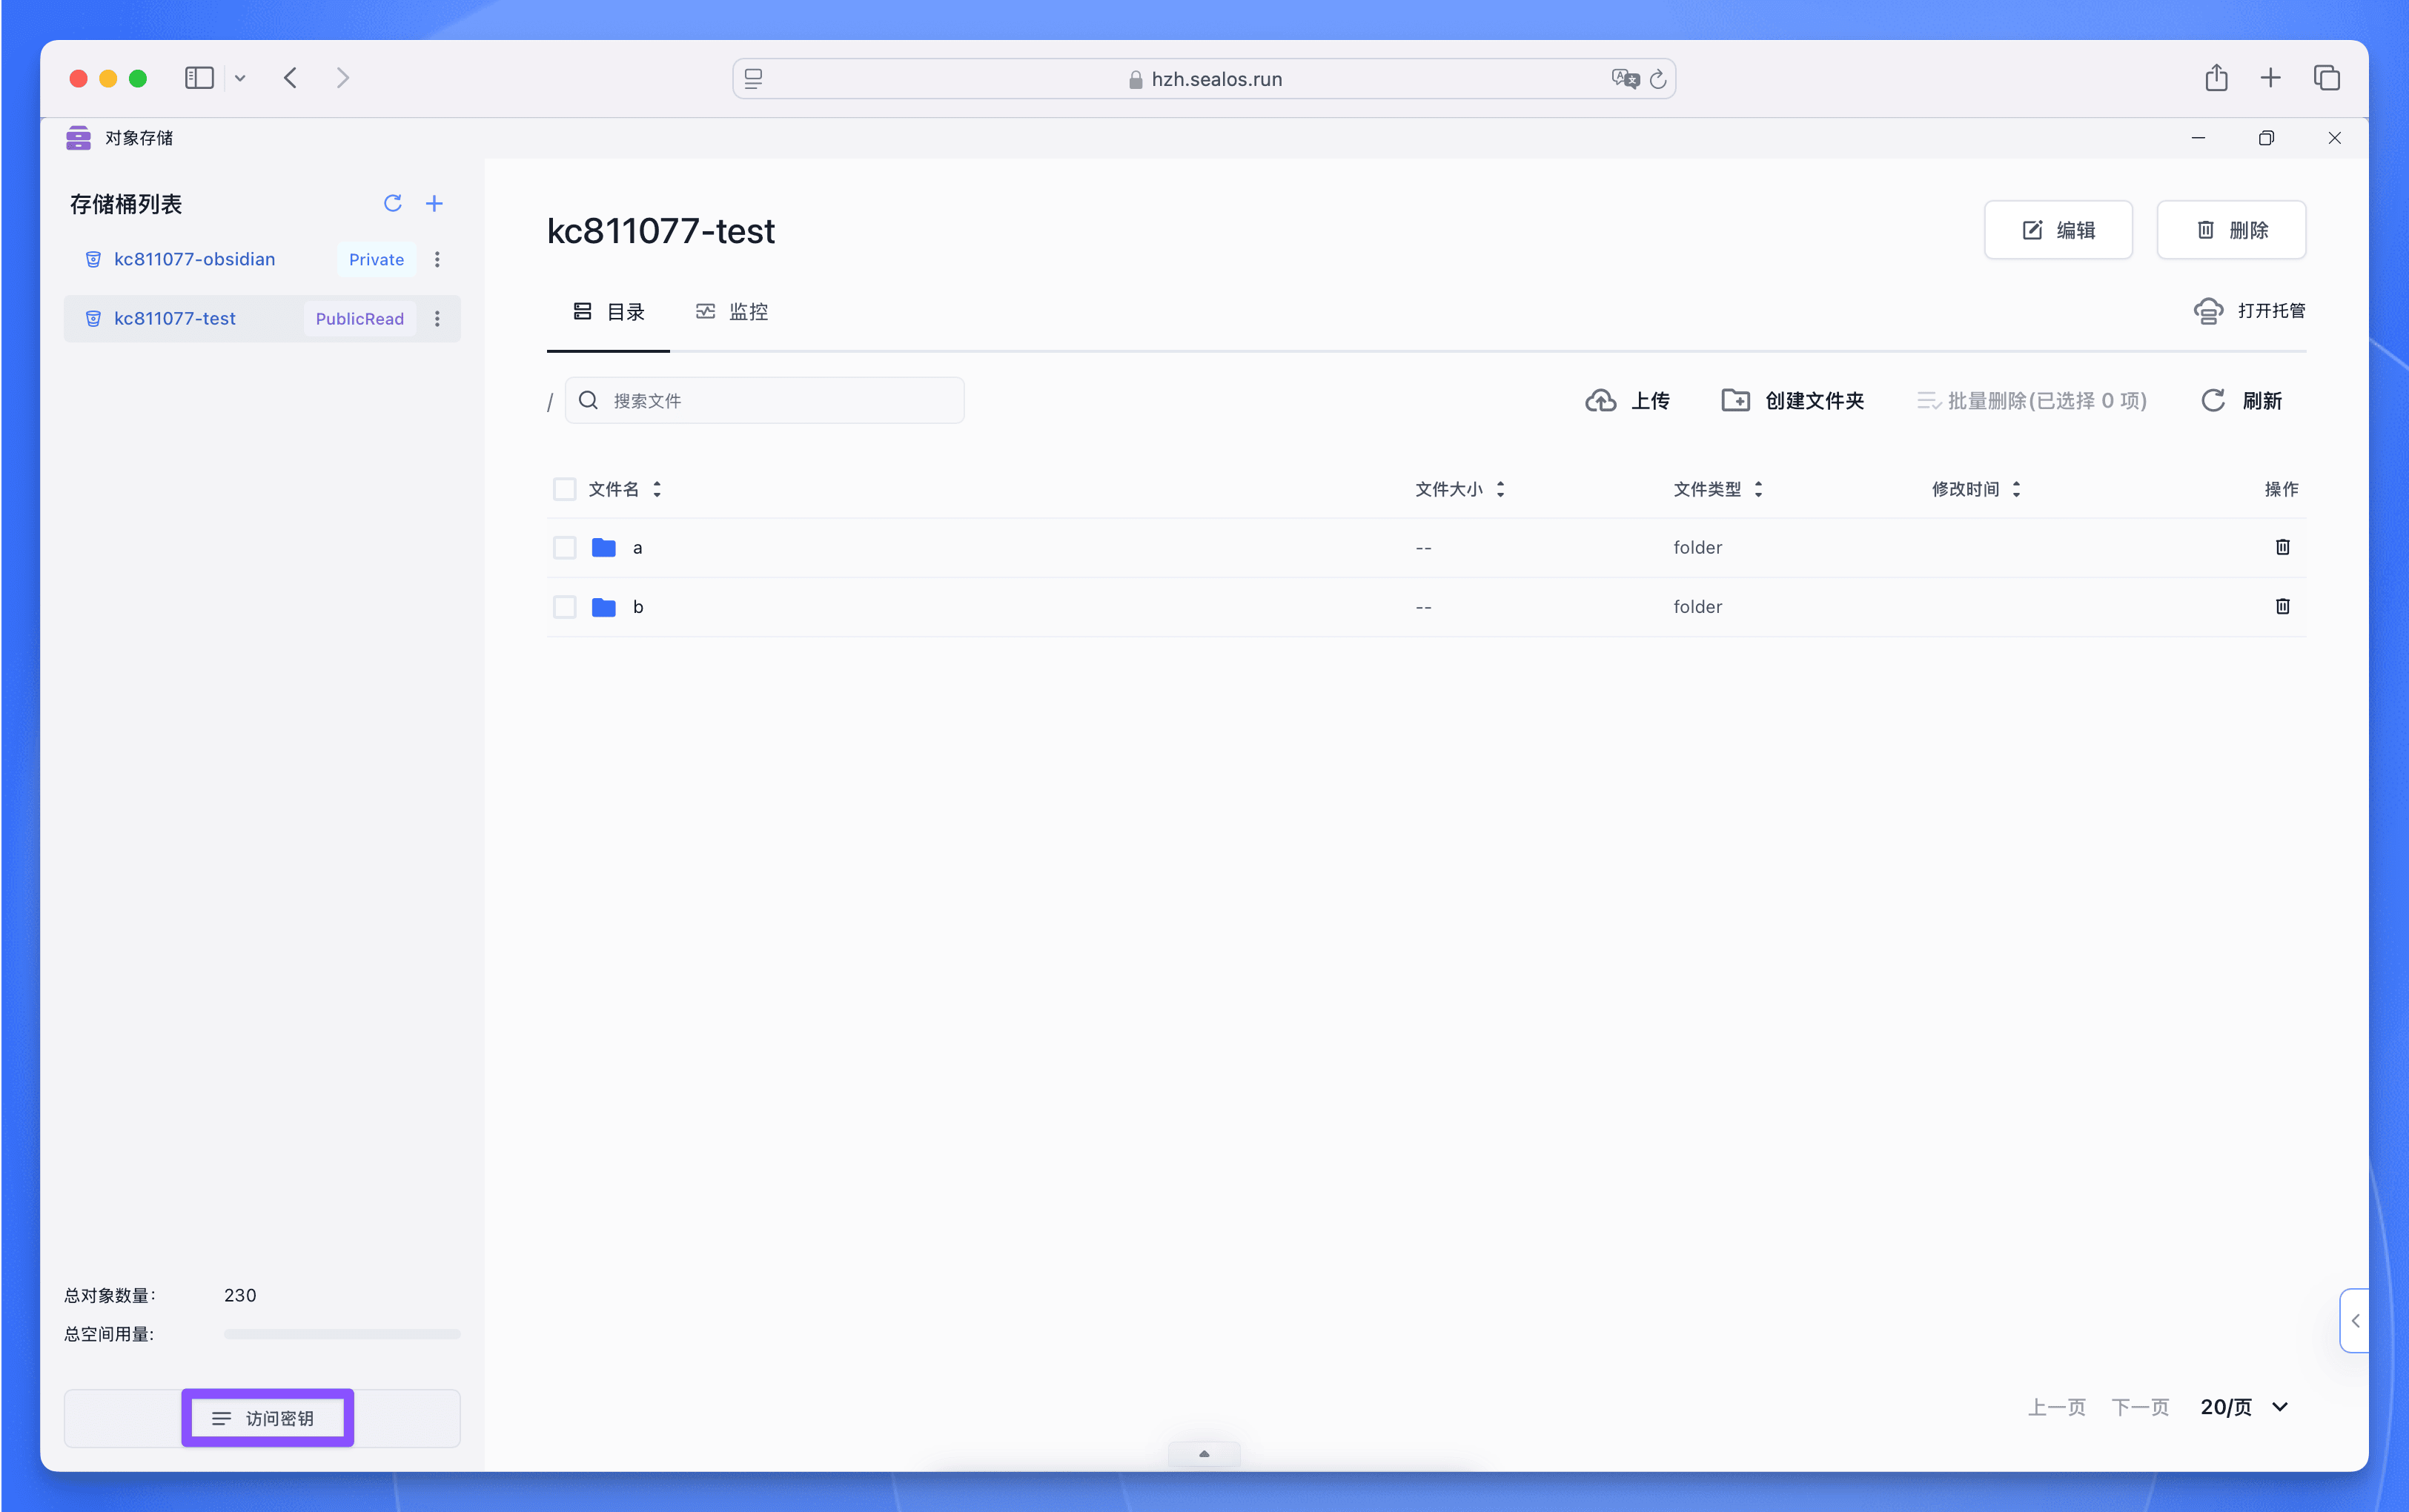This screenshot has width=2409, height=1512.
Task: Expand the bottom dock handle arrow
Action: click(1204, 1454)
